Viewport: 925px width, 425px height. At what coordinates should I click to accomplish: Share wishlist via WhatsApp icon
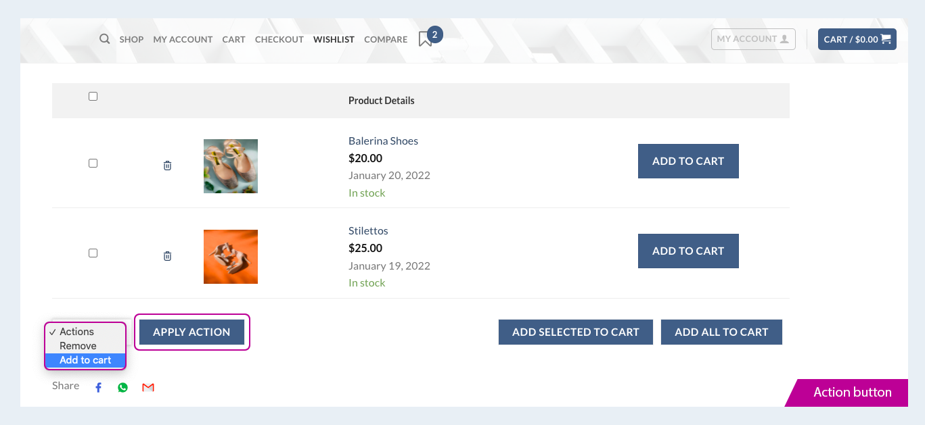[x=122, y=387]
